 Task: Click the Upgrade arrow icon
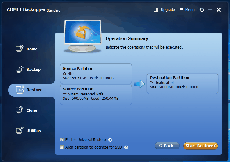pyautogui.click(x=156, y=10)
